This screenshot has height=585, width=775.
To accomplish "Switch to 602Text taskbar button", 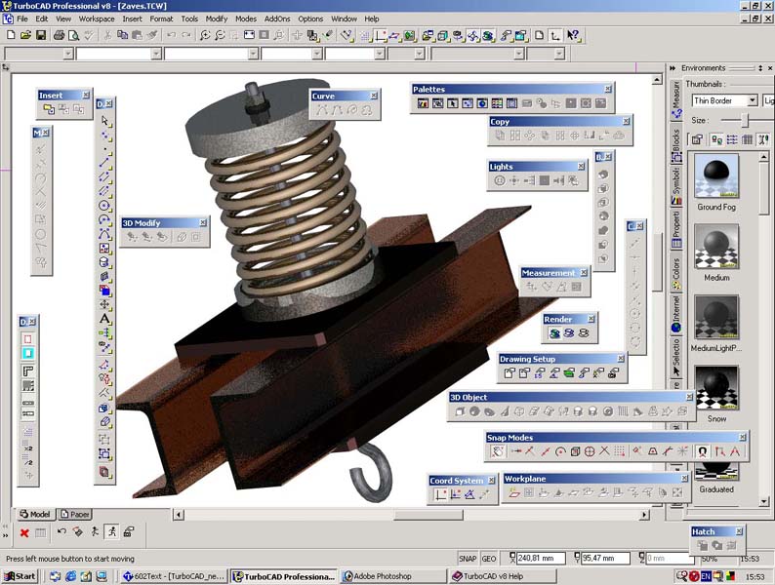I will (x=174, y=576).
